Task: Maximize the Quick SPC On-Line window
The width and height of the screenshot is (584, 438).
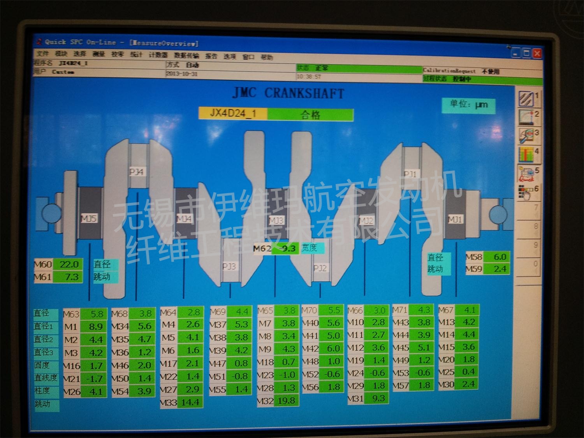Action: (x=526, y=53)
